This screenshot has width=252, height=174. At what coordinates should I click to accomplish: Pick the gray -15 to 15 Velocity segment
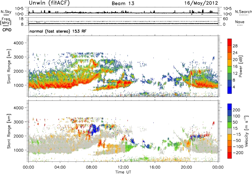click(x=230, y=131)
